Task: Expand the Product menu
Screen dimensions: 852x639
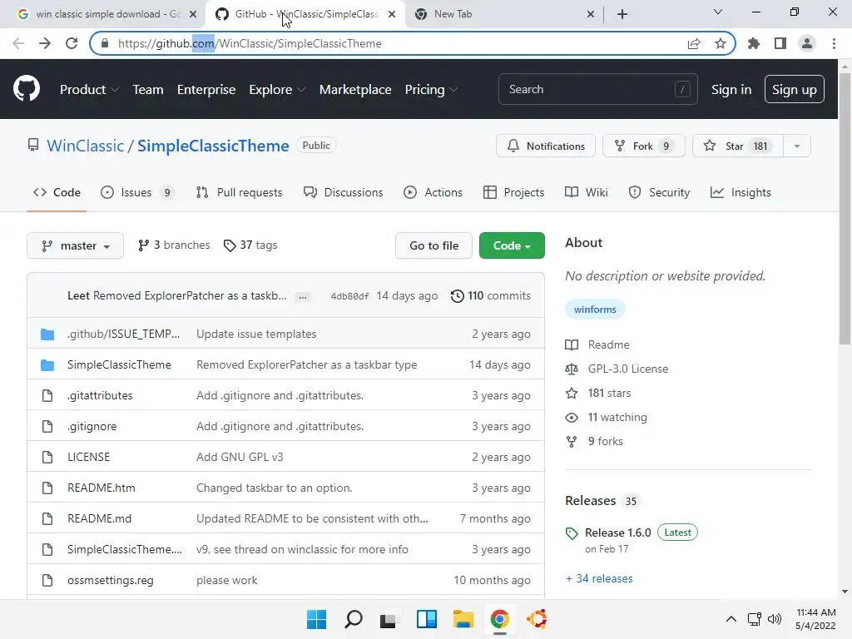Action: point(89,90)
